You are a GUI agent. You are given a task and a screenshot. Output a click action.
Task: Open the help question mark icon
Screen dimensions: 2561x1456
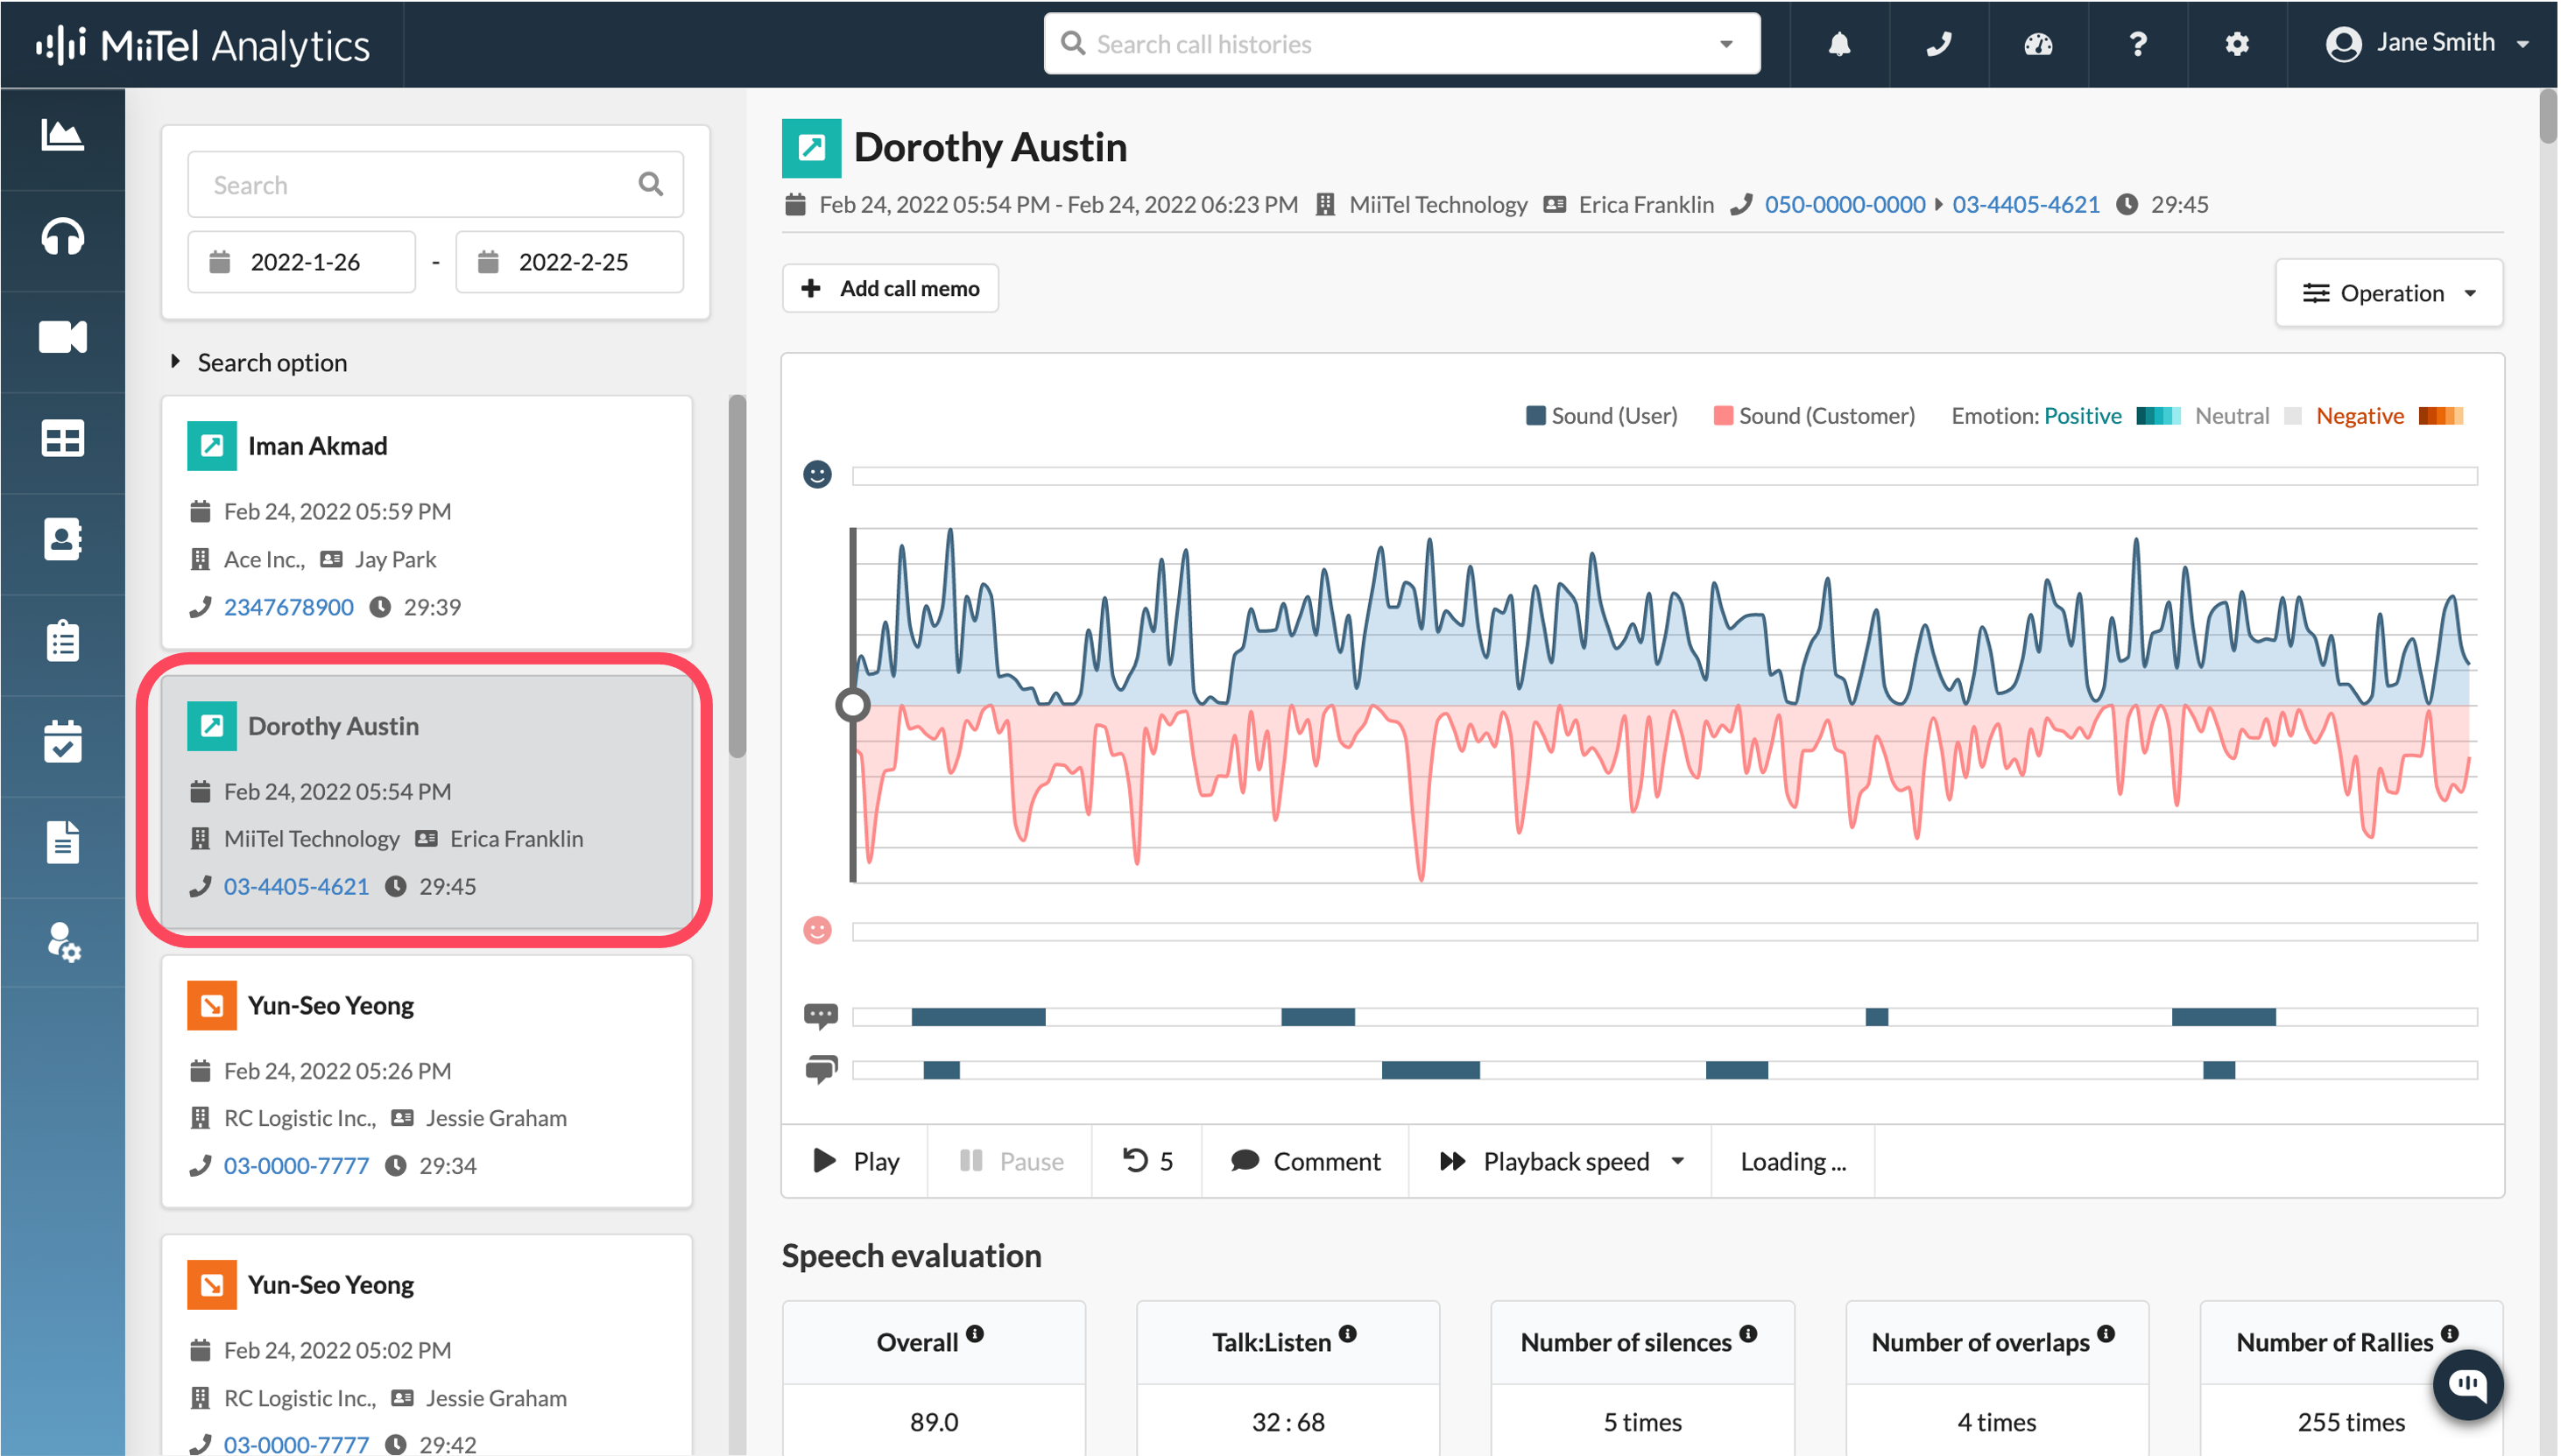[2137, 44]
